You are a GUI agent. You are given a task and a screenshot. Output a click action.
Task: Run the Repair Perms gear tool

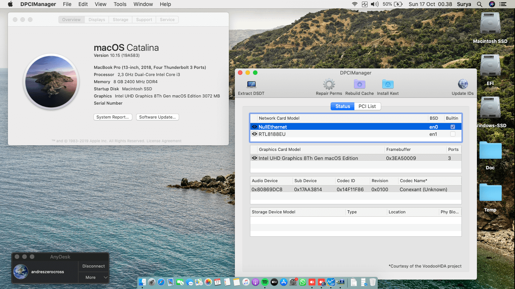(x=329, y=84)
